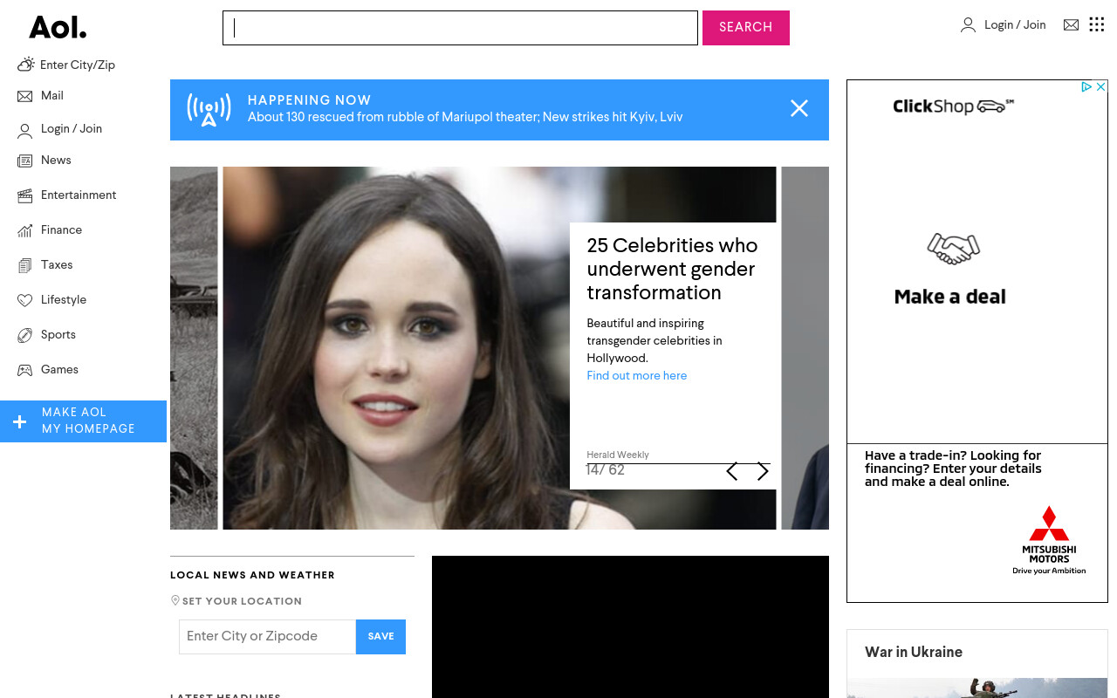1117x698 pixels.
Task: Click the plus icon on Make AOL My Homepage
Action: (20, 421)
